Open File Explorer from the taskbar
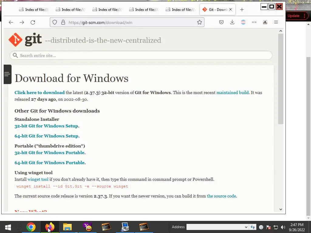Screen dimensions: 311x233 click(x=67, y=227)
